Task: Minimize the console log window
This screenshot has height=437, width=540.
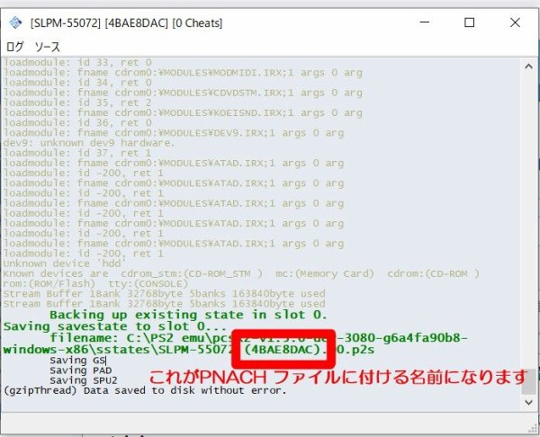Action: point(425,22)
